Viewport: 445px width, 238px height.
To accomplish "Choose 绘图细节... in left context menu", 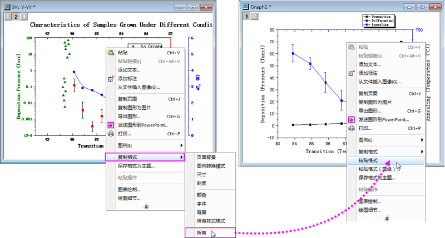I will click(129, 198).
